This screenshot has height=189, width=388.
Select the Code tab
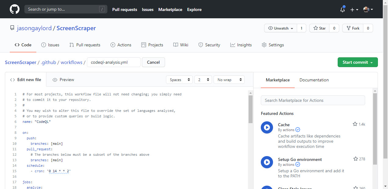[x=23, y=45]
